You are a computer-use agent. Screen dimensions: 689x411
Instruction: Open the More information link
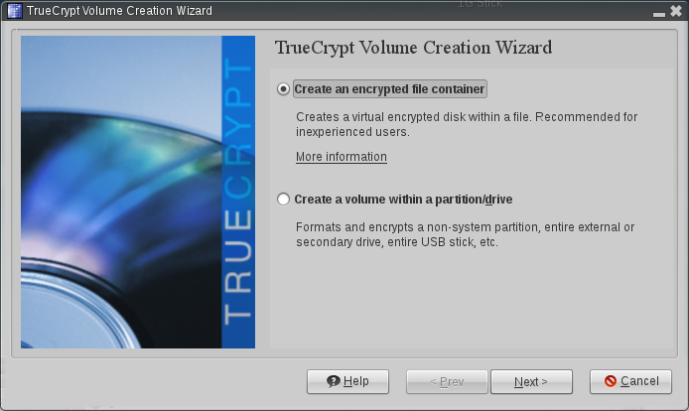(341, 157)
